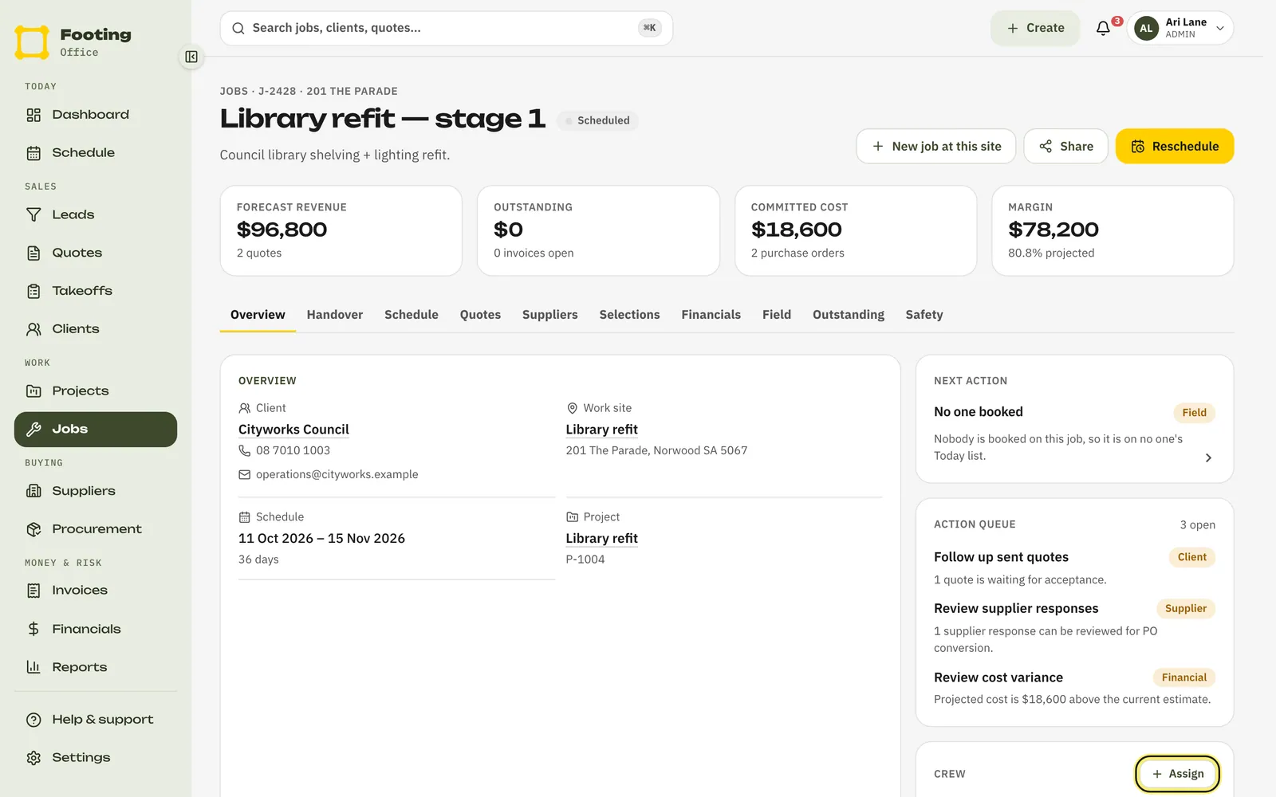Click the Create button

(1035, 28)
